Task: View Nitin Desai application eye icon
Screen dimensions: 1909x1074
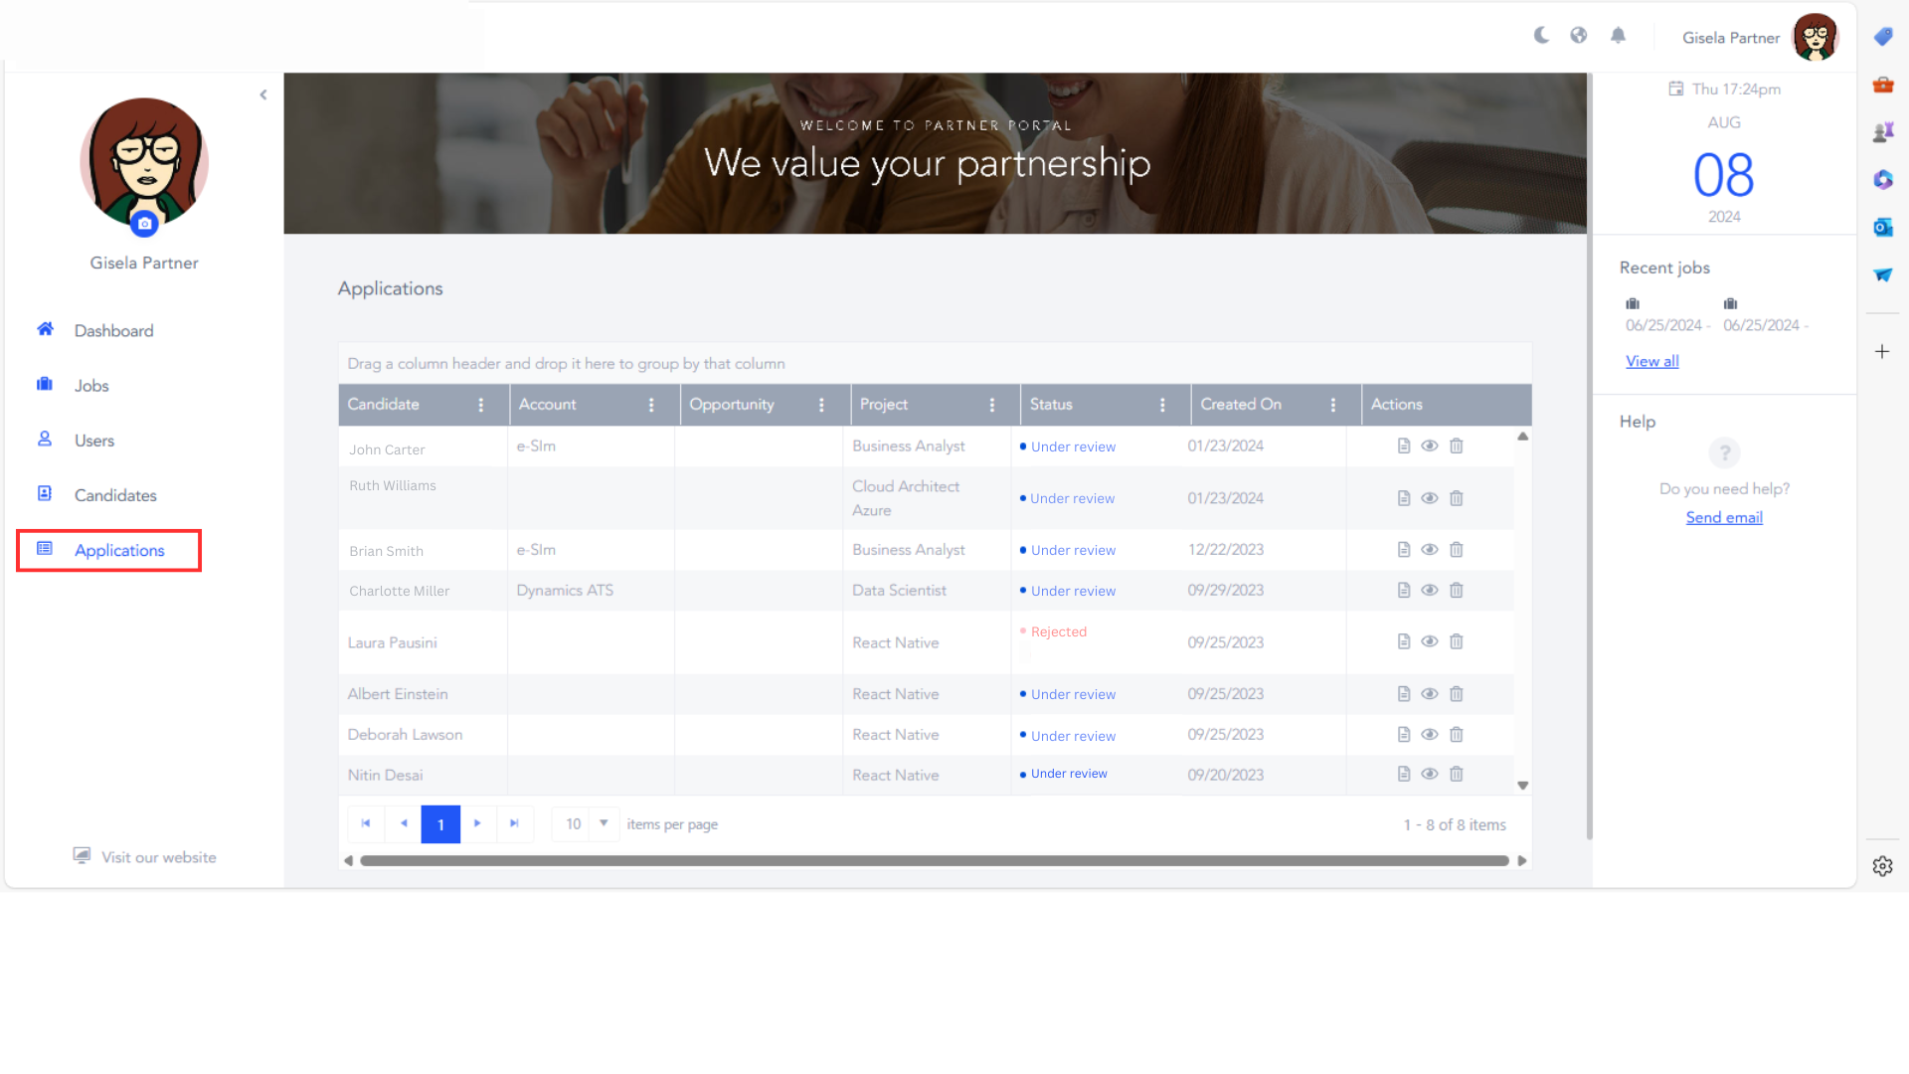Action: 1430,774
